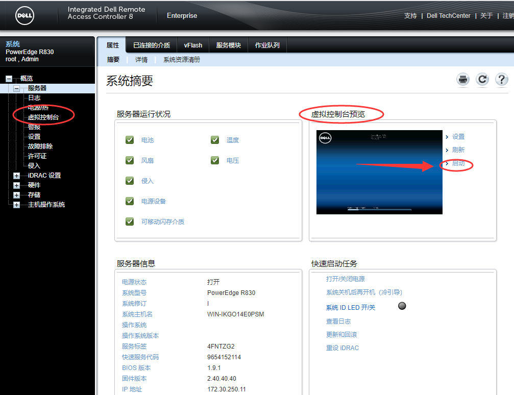Click the service tag value 4FNTZG2
This screenshot has width=514, height=395.
221,346
